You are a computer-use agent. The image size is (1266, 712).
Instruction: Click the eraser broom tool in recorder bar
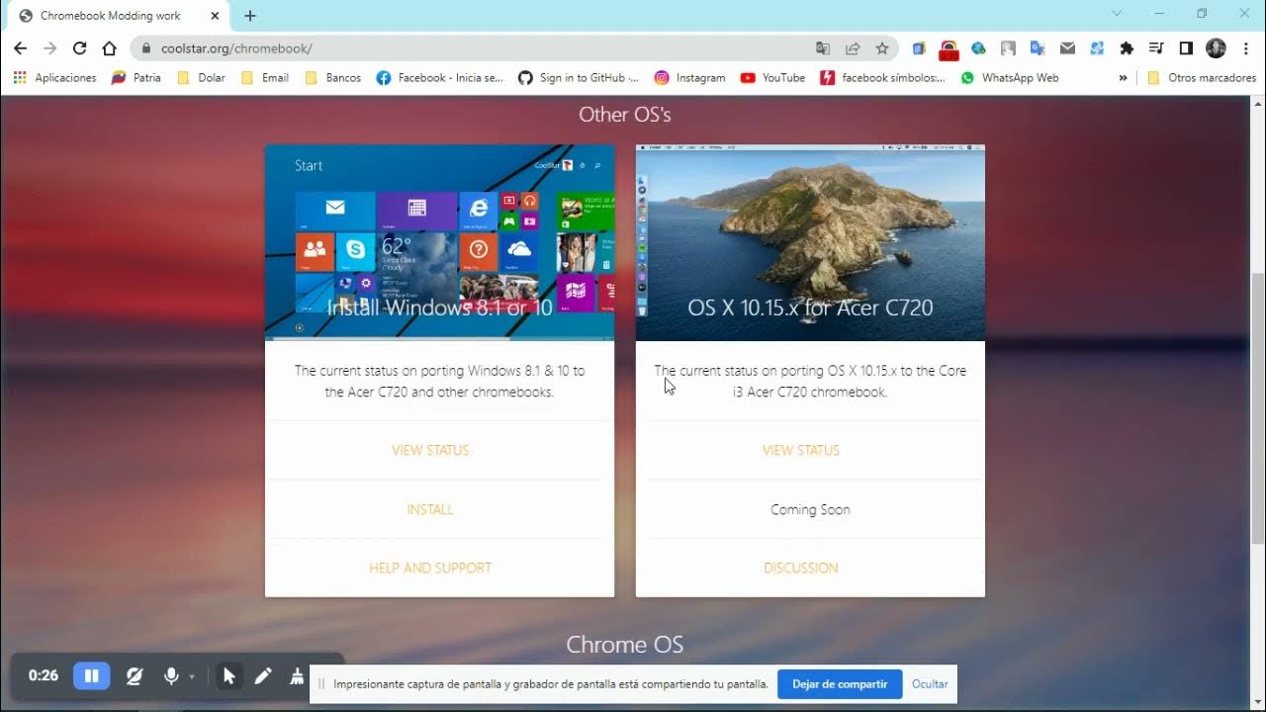tap(296, 676)
